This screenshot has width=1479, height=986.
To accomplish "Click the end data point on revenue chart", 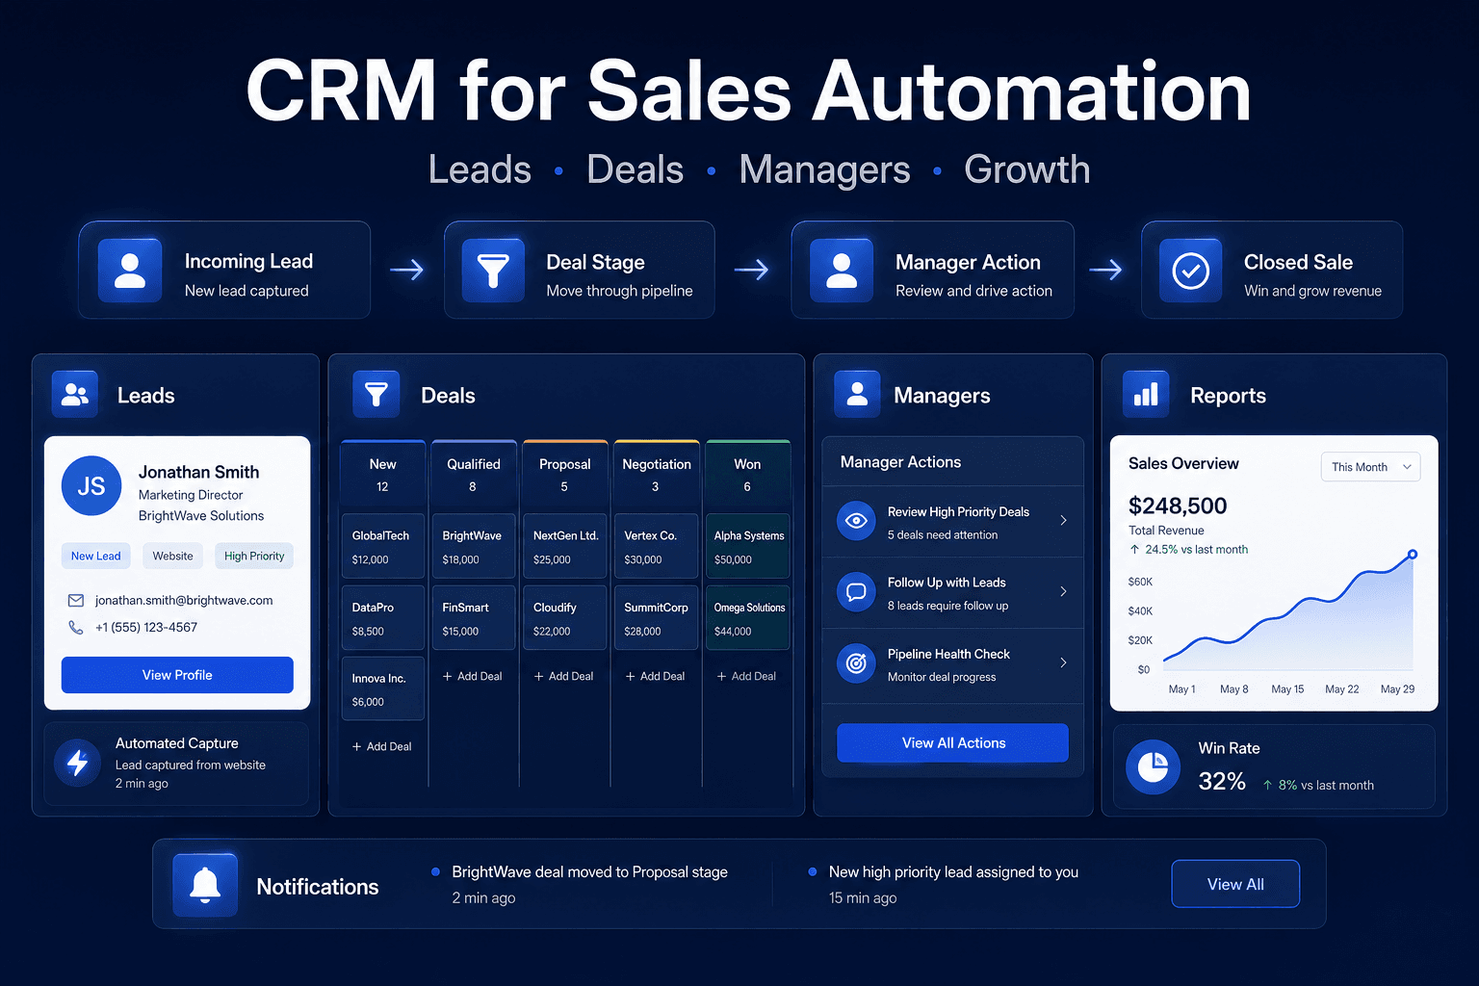I will (1413, 554).
